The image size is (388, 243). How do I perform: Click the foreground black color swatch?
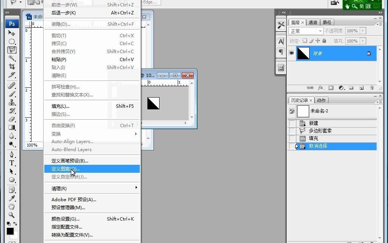(10, 231)
